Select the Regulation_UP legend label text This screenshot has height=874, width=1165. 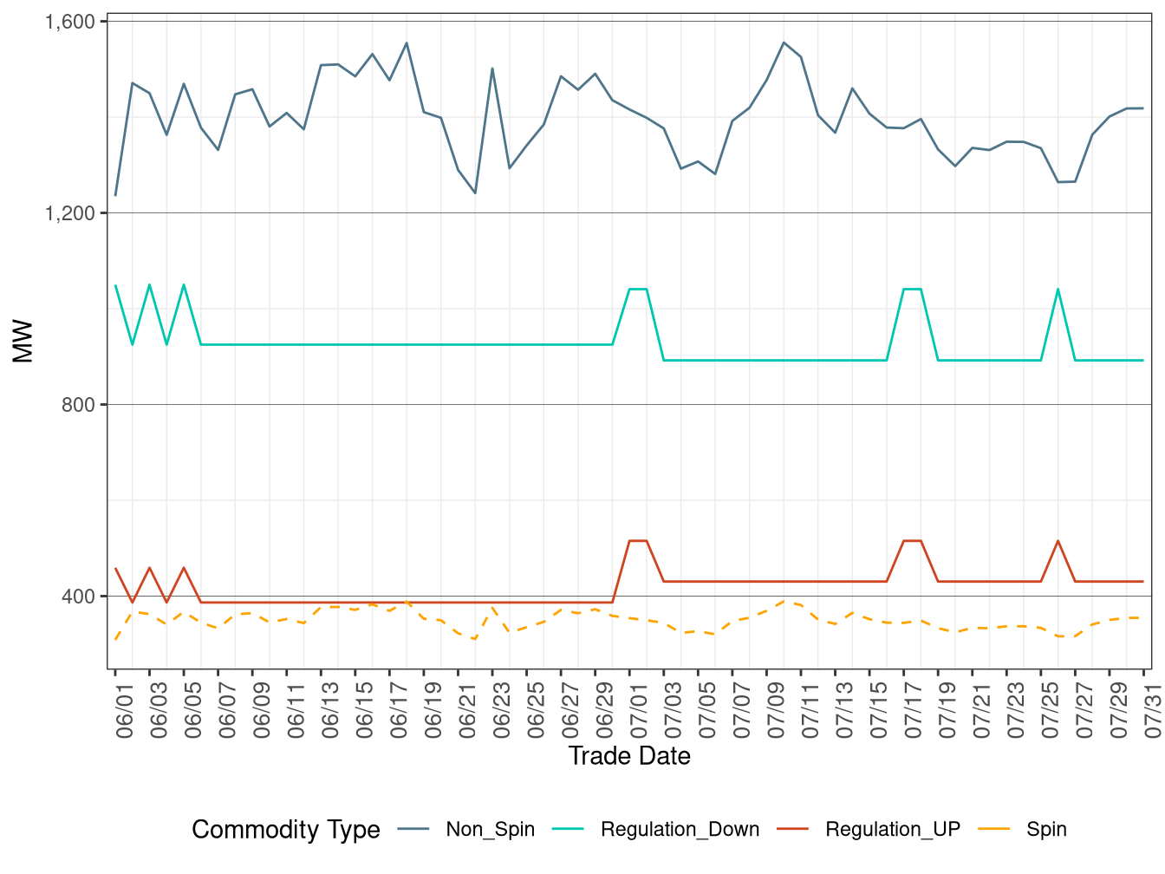(892, 830)
